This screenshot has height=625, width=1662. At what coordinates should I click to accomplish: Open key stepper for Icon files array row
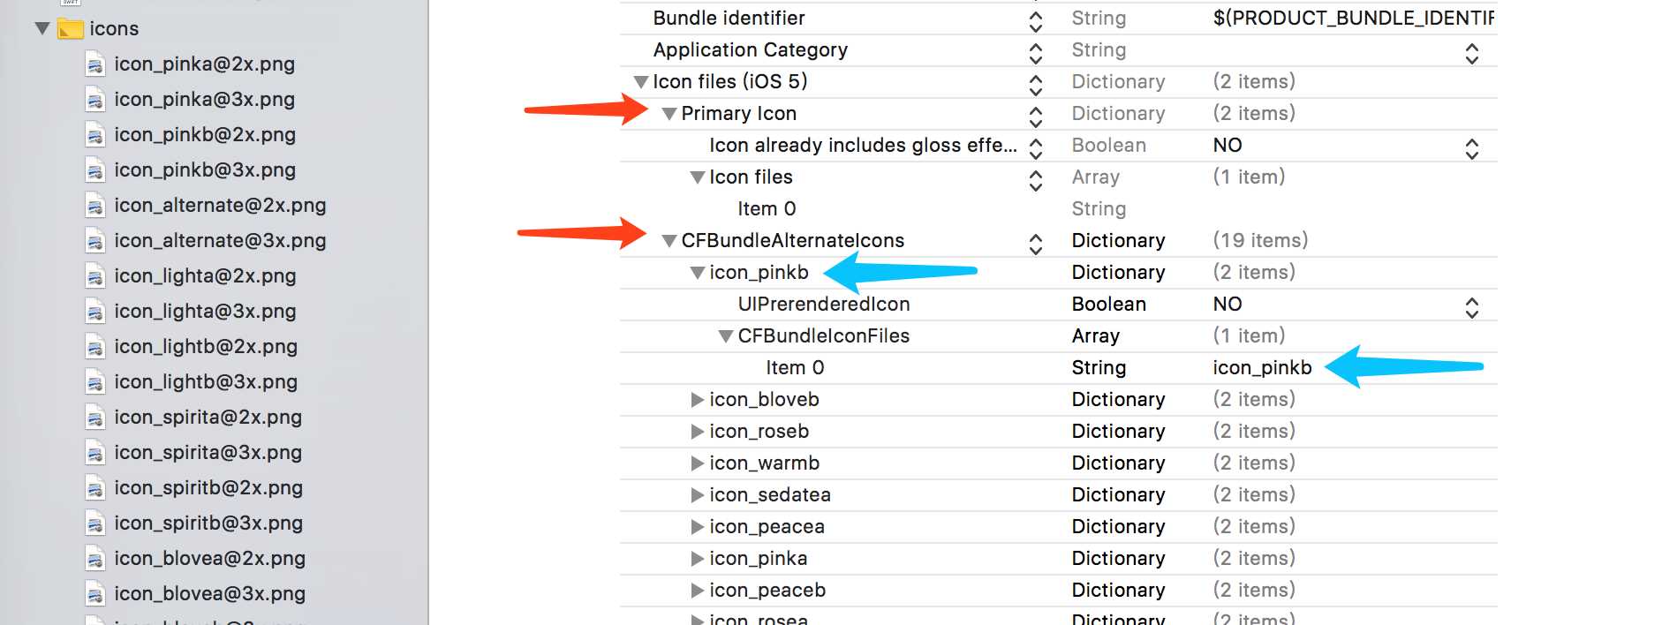coord(1036,180)
